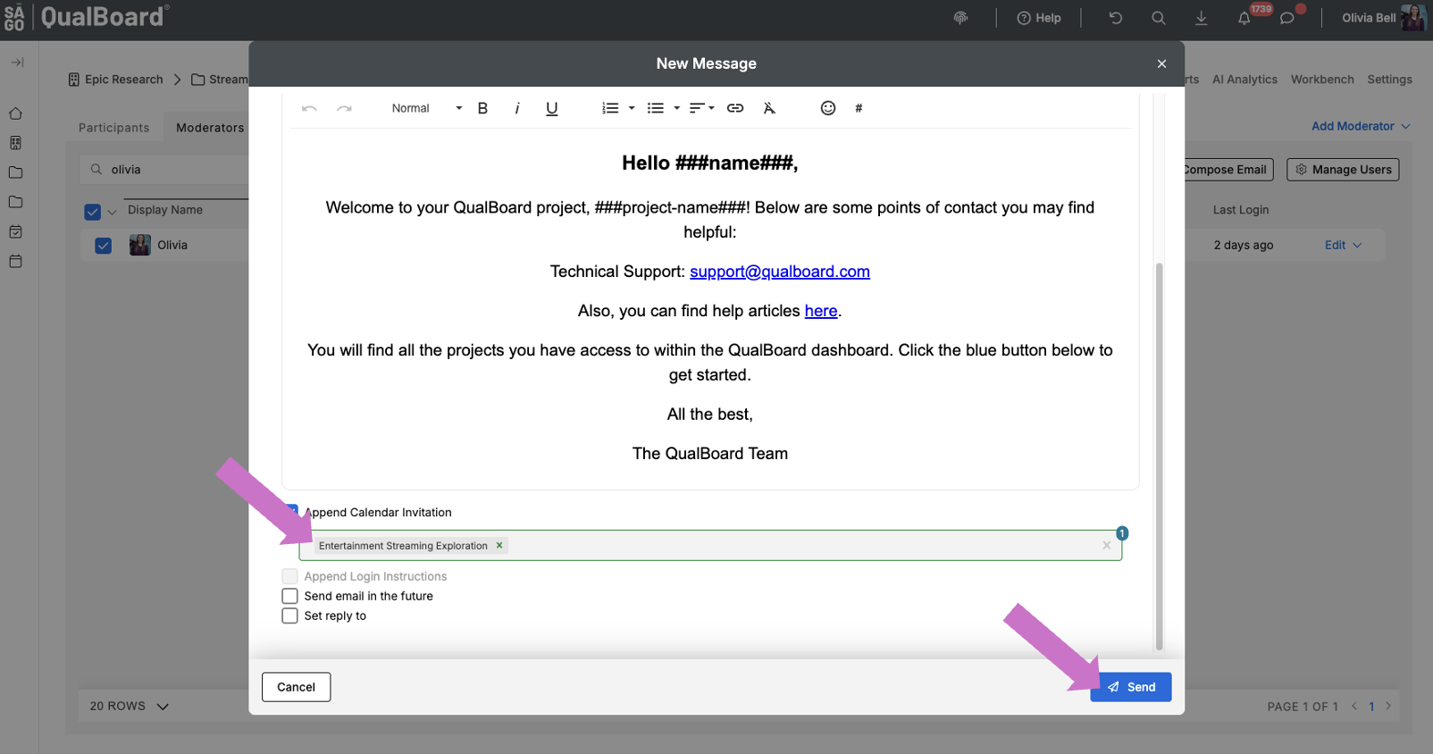
Task: Open support@qualboard.com link
Action: pos(780,272)
